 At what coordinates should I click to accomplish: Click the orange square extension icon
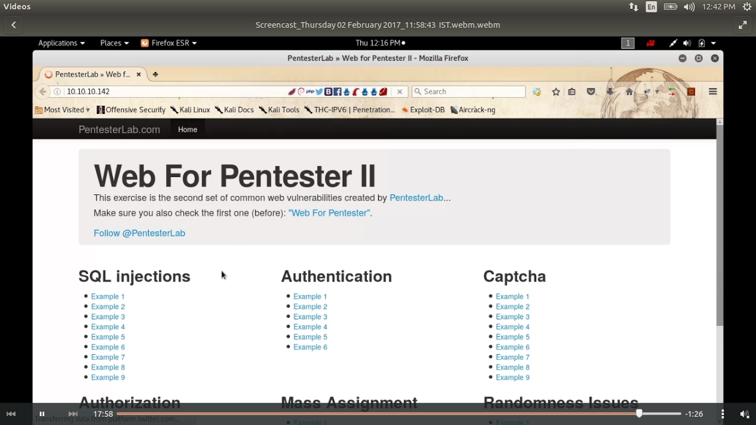coord(691,91)
